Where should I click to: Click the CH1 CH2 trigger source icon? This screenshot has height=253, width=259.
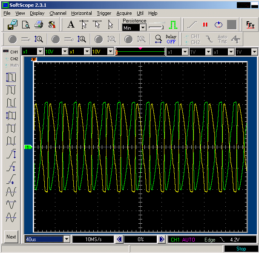(192, 39)
